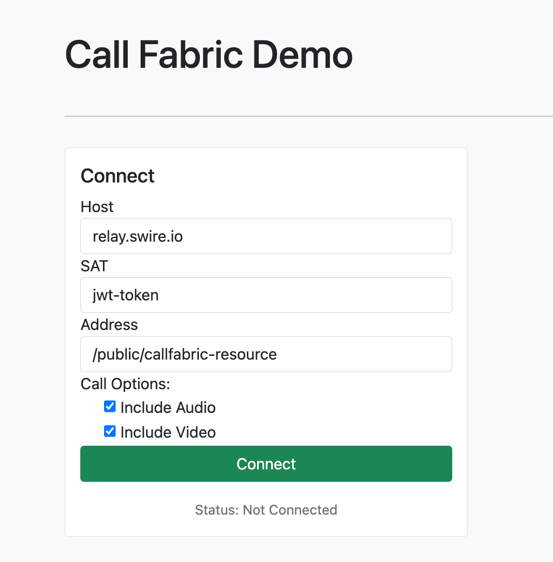This screenshot has height=562, width=553.
Task: Click inside the Host input field
Action: [x=266, y=236]
